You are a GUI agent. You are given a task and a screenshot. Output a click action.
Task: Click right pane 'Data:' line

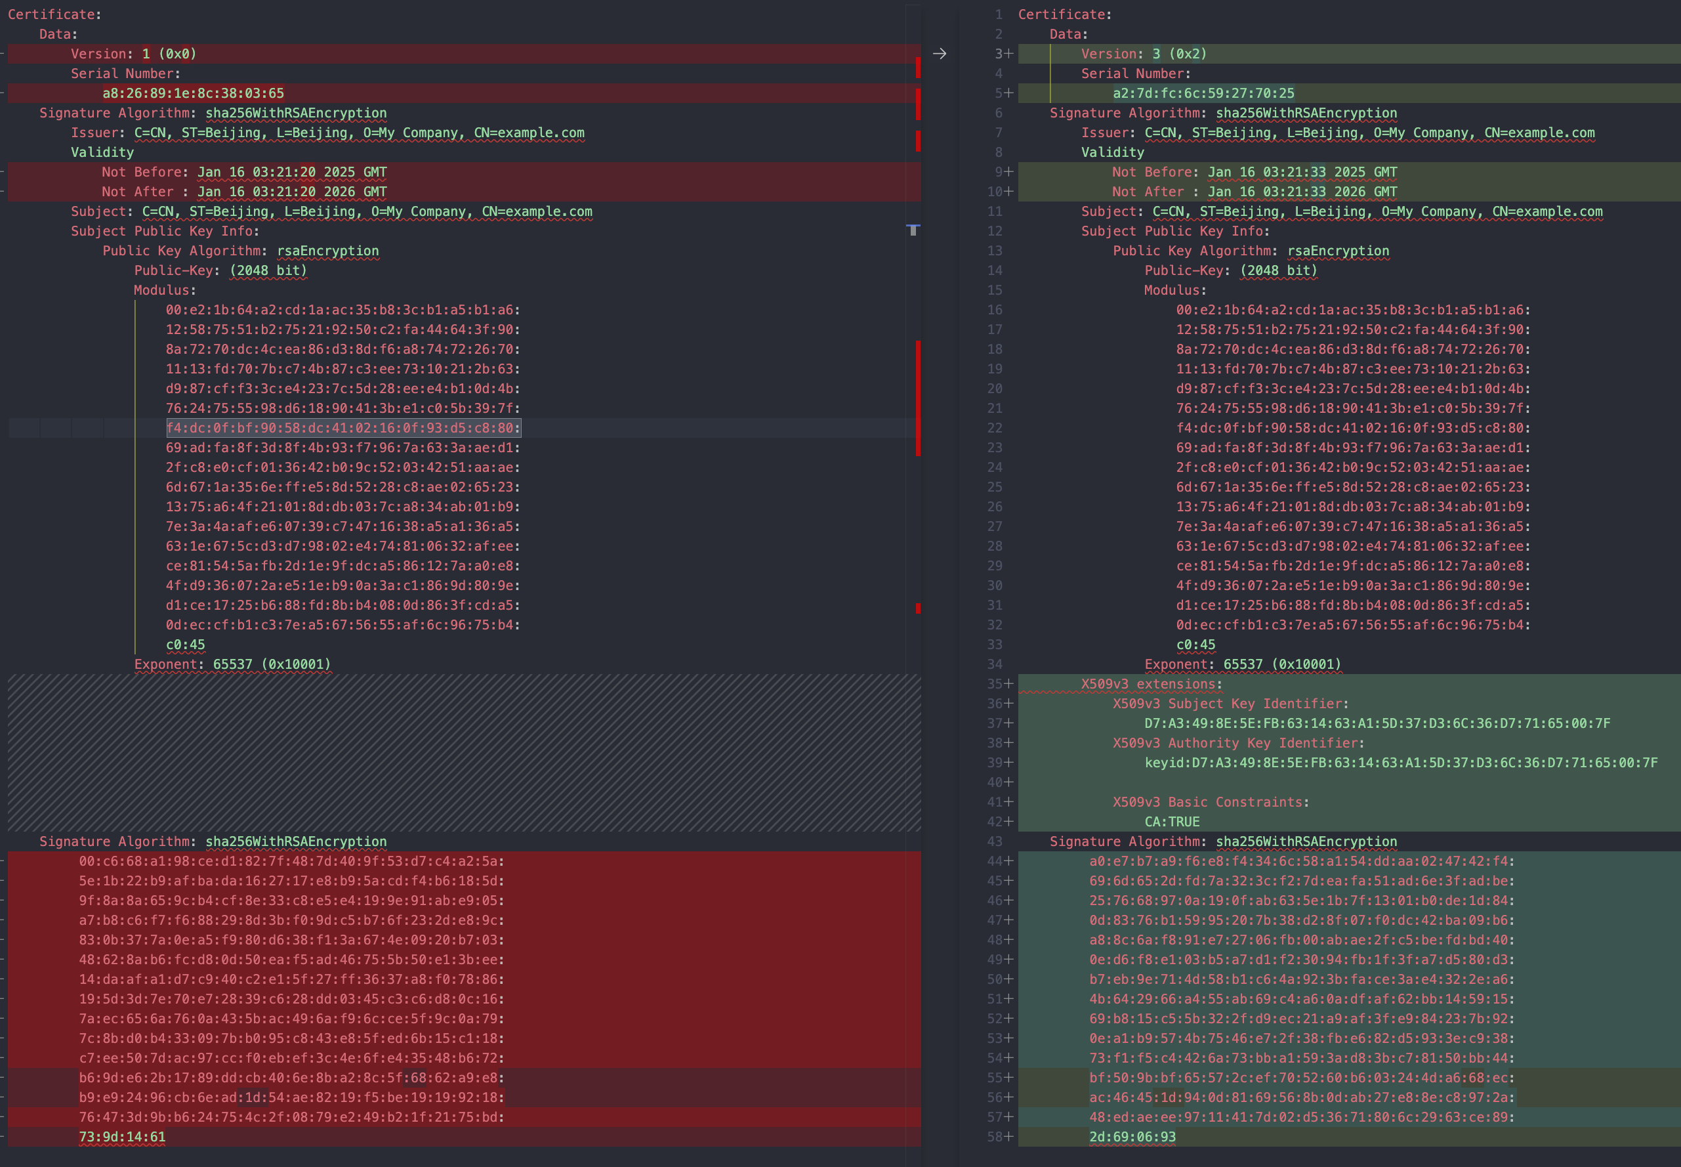(x=1069, y=34)
